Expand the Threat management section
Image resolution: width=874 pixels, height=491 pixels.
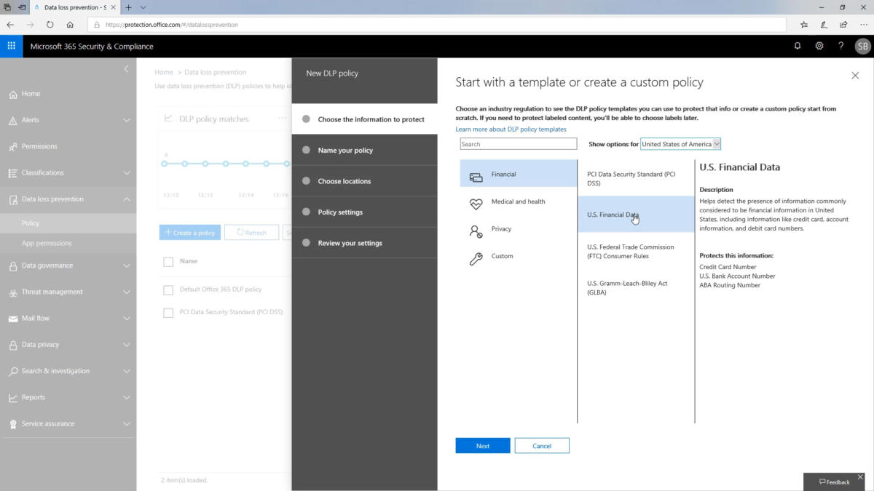127,292
